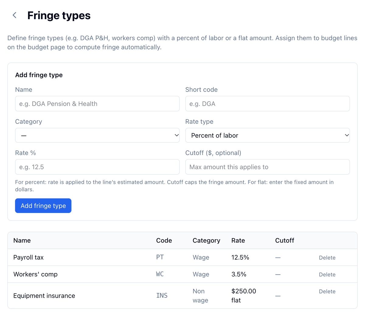This screenshot has height=315, width=365.
Task: Click the Name column header
Action: [x=22, y=240]
